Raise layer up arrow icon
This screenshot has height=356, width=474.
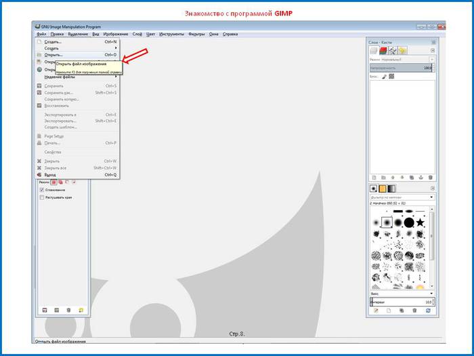point(393,178)
